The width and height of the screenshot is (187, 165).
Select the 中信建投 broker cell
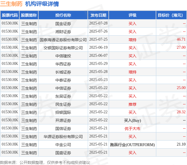[63, 56]
